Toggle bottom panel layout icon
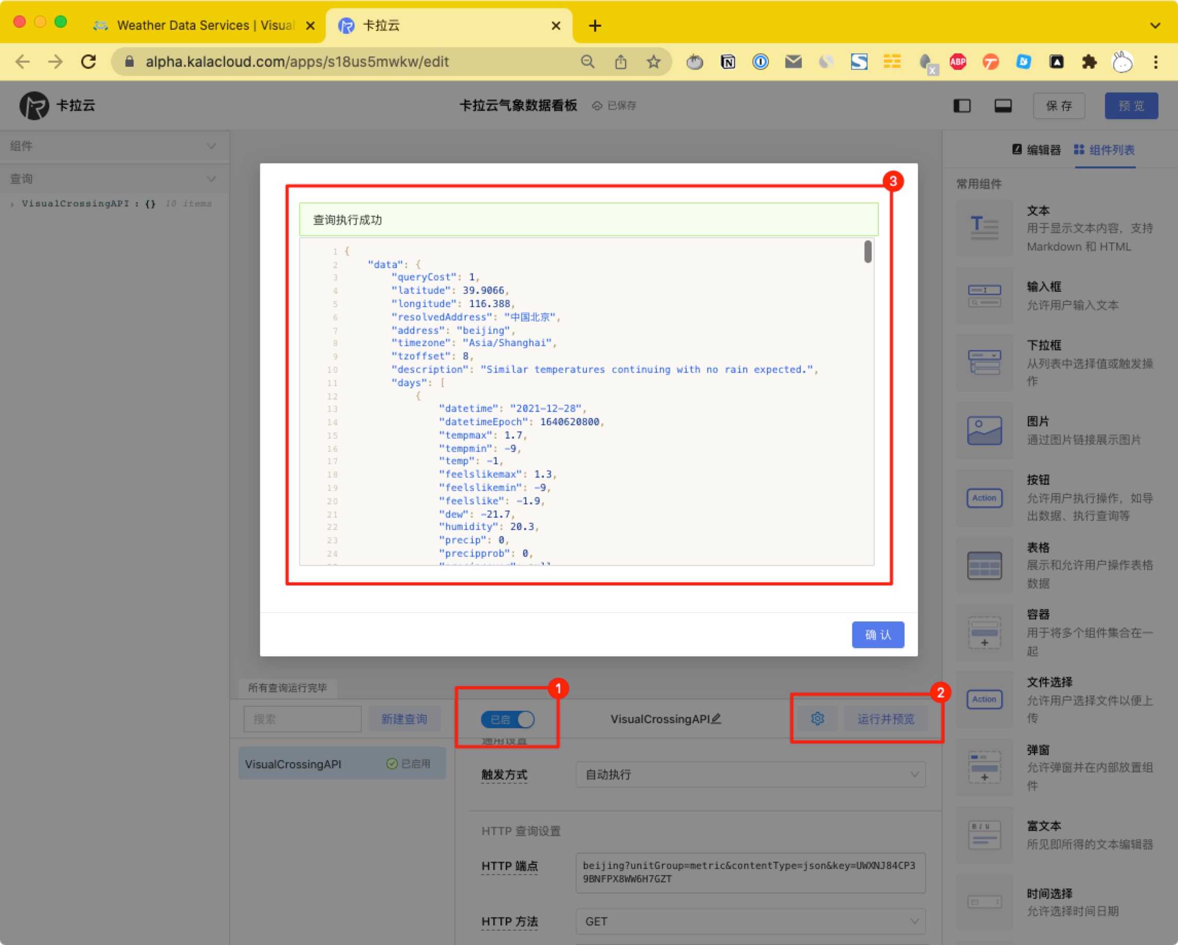The height and width of the screenshot is (945, 1178). pyautogui.click(x=1003, y=106)
